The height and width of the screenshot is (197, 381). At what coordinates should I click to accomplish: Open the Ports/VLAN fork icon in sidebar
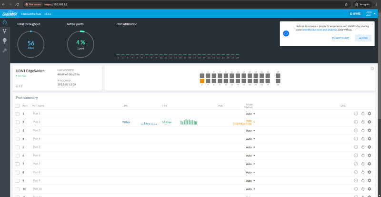(5, 31)
